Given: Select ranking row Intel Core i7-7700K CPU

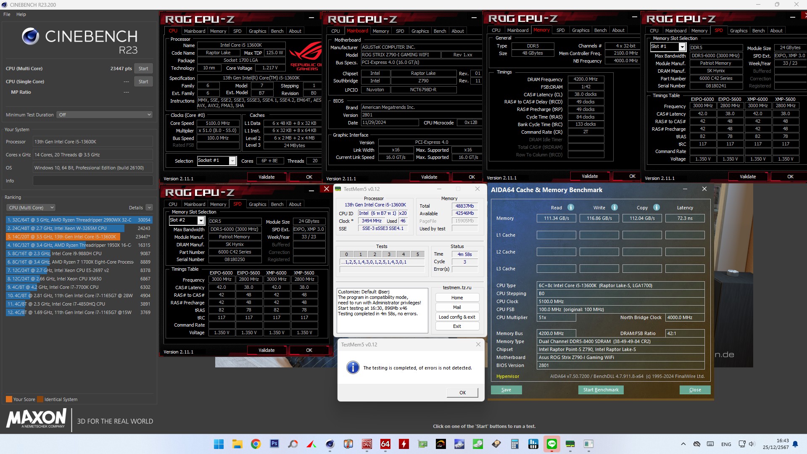Looking at the screenshot, I should 79,287.
